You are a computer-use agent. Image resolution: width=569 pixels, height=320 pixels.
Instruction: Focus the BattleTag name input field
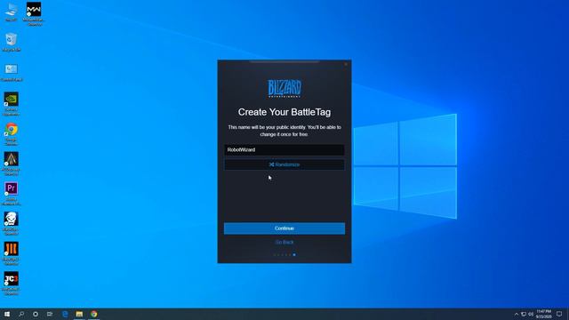284,149
